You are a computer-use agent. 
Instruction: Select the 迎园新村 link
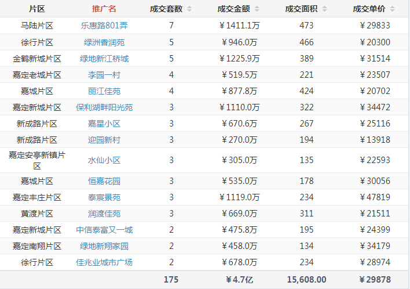click(x=104, y=140)
